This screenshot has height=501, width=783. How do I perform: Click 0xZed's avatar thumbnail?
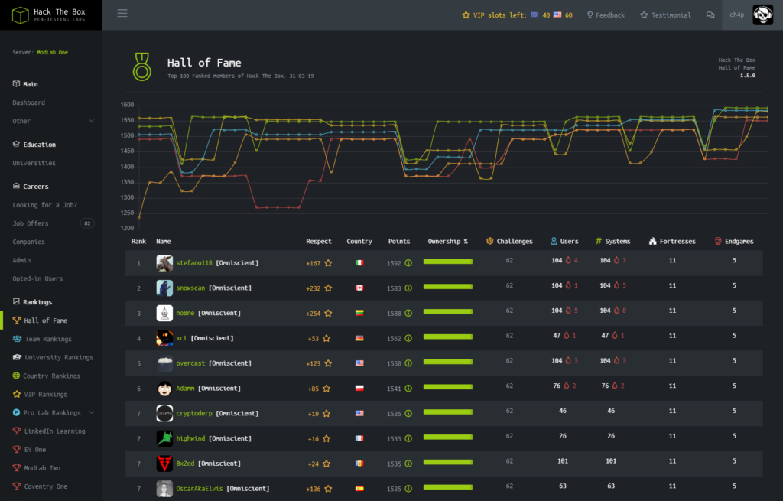(164, 464)
